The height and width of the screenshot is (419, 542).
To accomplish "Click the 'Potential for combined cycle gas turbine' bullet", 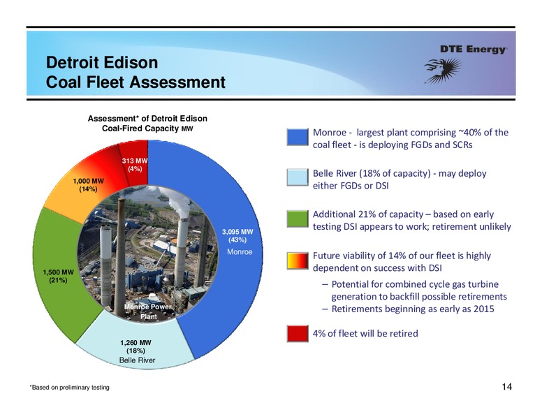I will (x=414, y=290).
